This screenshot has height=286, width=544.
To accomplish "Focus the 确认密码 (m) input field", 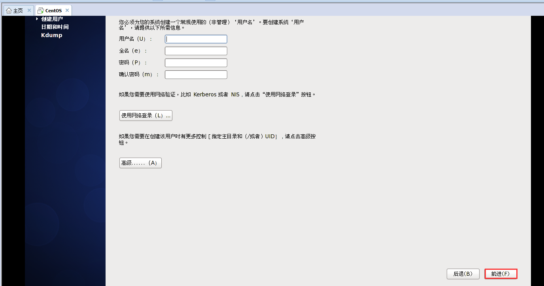I will (x=196, y=75).
